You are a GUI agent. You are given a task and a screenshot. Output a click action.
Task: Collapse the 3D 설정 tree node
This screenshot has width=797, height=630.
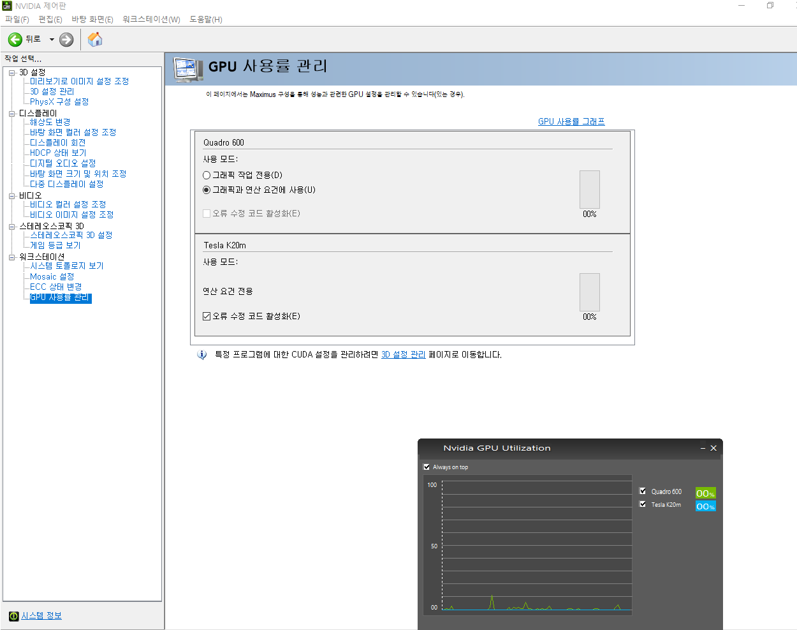pyautogui.click(x=12, y=73)
